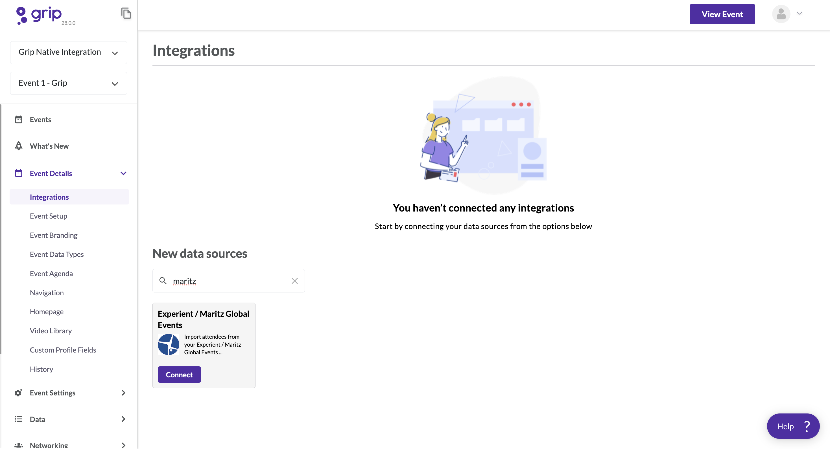Screen dimensions: 830x449
Task: Open Custom Profile Fields
Action: pos(63,350)
